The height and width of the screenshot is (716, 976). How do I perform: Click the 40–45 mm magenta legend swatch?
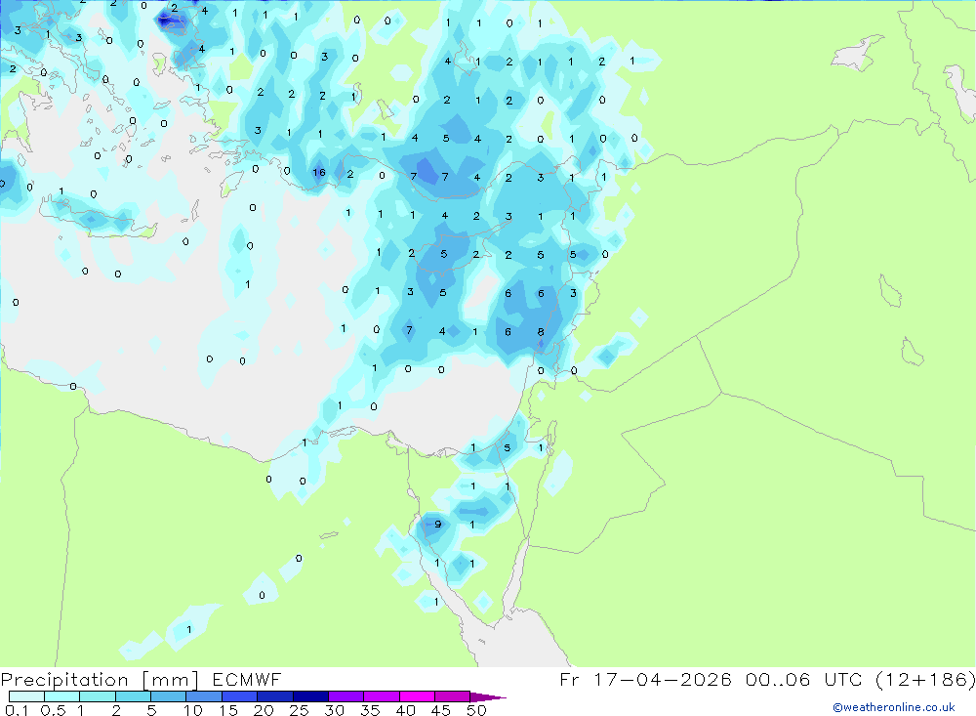click(x=417, y=696)
